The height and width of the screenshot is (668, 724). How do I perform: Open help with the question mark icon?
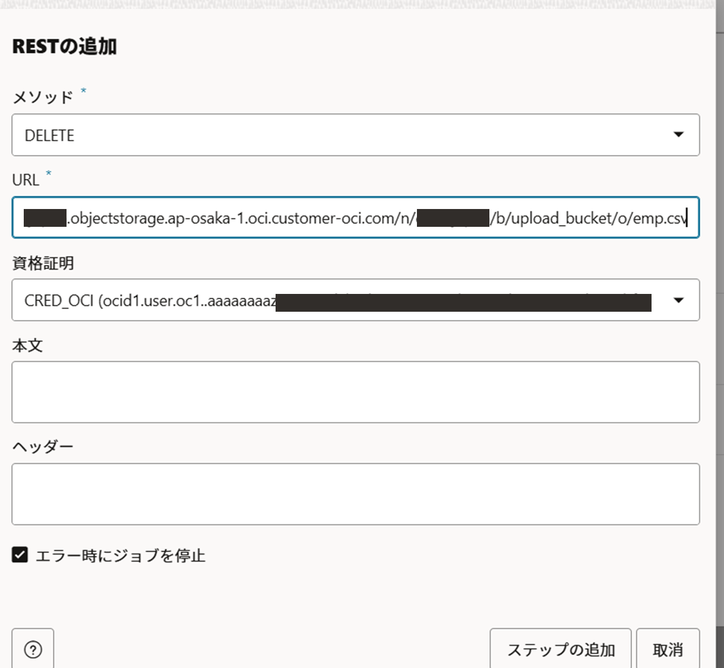[x=33, y=650]
